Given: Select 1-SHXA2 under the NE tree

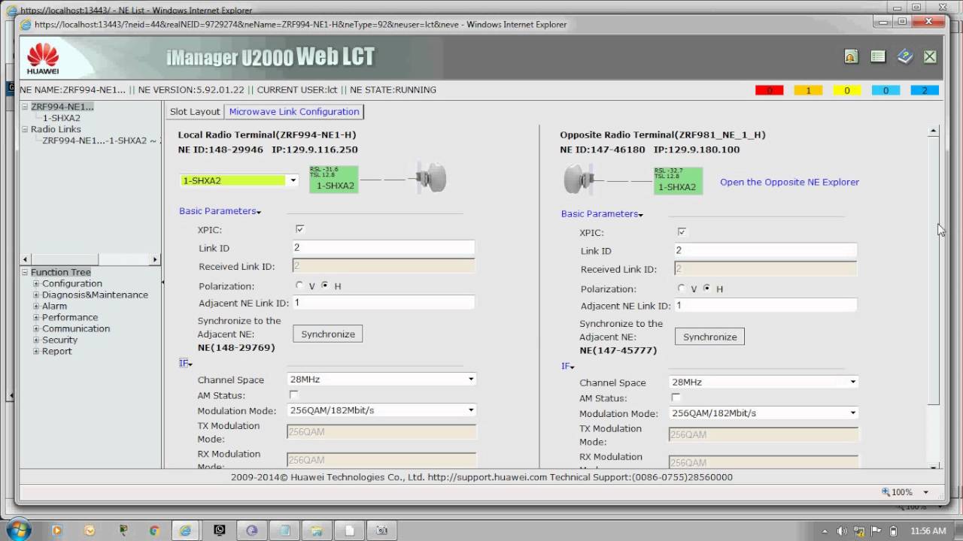Looking at the screenshot, I should click(x=61, y=118).
